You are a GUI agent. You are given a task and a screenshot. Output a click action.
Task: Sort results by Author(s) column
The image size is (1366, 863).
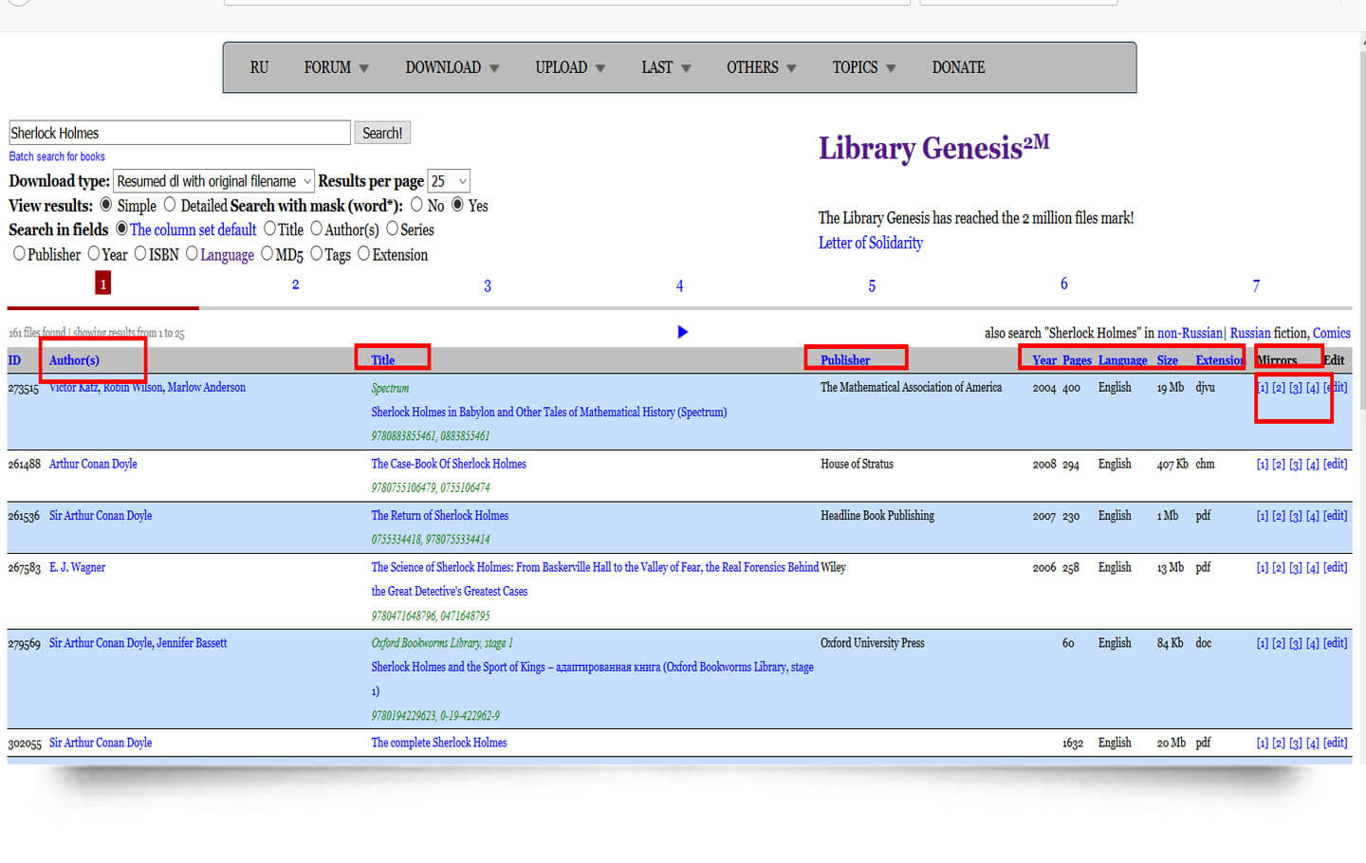[74, 360]
